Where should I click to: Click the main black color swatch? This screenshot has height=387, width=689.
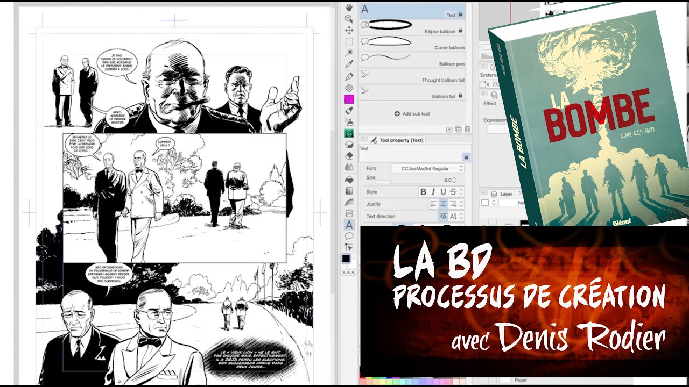[x=347, y=259]
